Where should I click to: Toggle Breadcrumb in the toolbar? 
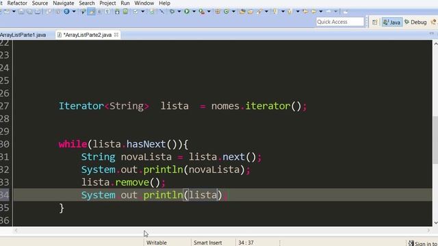[x=83, y=12]
